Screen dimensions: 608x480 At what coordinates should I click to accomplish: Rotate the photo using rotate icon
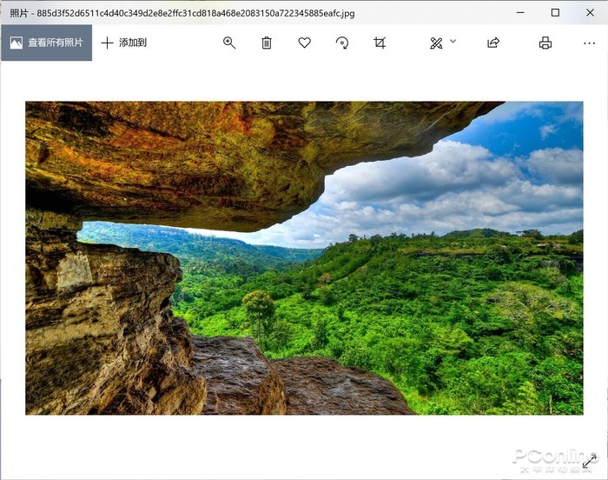342,43
